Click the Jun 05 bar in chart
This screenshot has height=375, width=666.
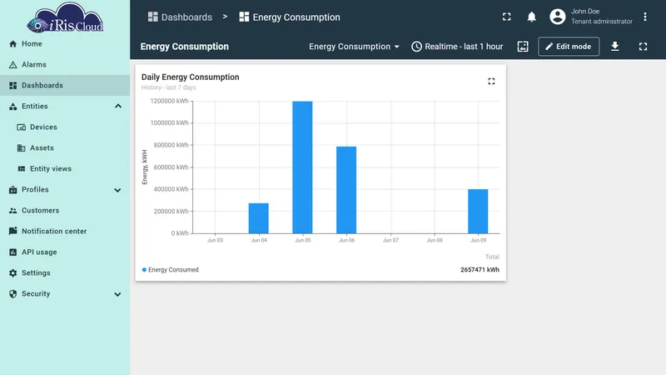(x=302, y=167)
